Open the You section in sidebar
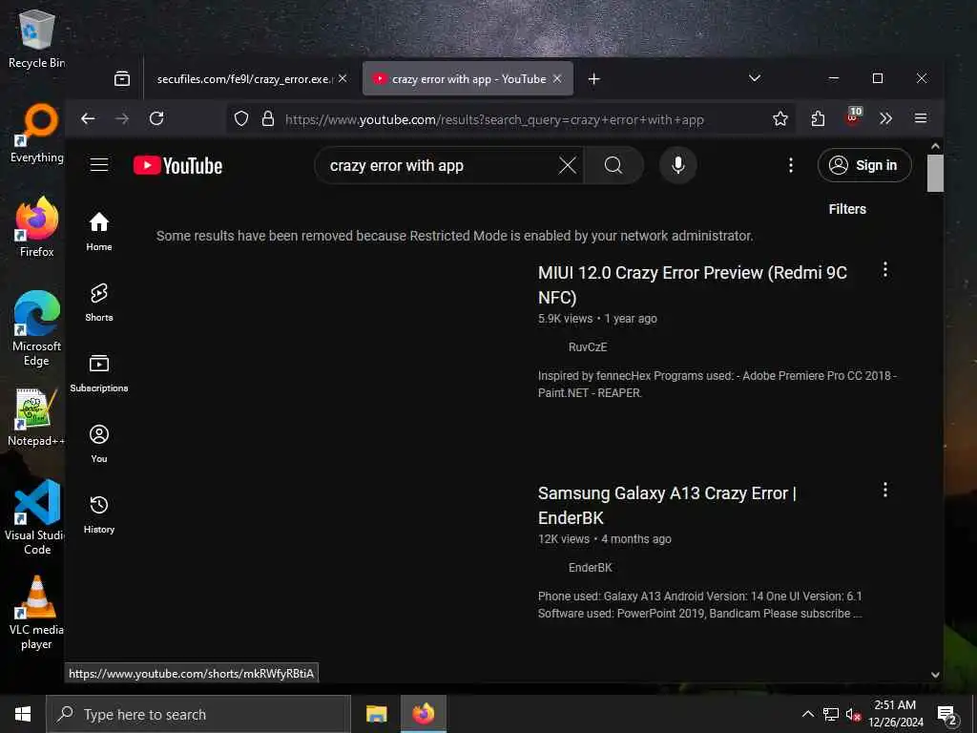The image size is (977, 733). pos(99,444)
